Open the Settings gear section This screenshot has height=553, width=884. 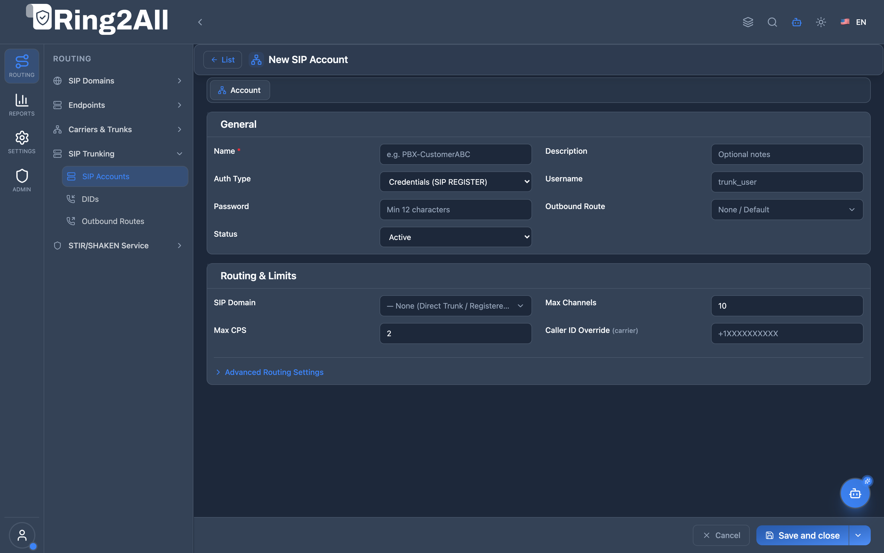(x=22, y=142)
